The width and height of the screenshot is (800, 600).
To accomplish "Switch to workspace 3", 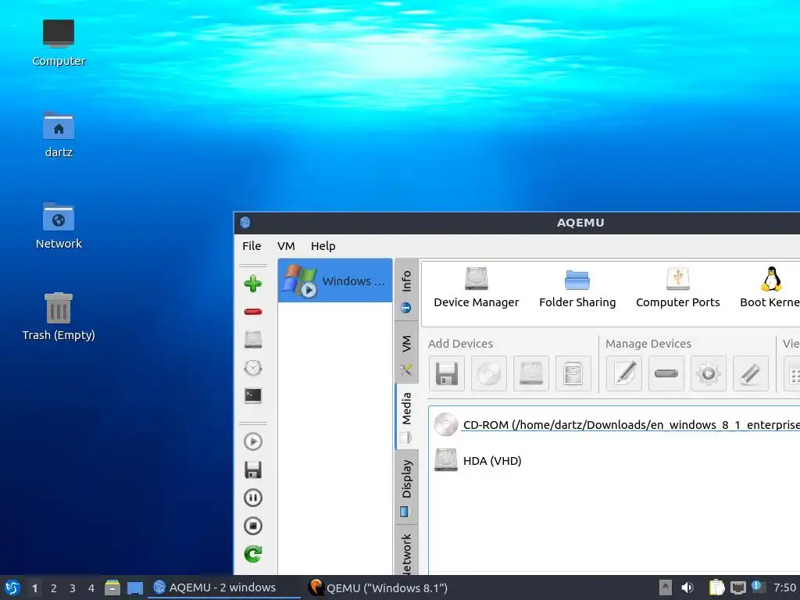I will 73,588.
